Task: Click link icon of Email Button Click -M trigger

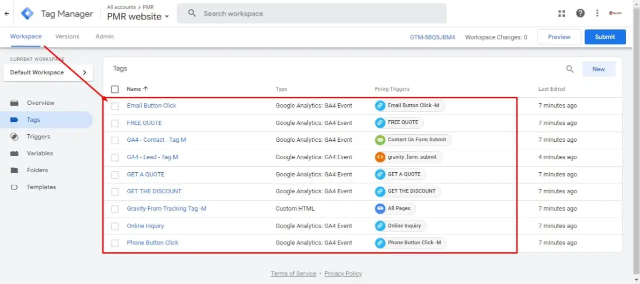Action: point(380,105)
